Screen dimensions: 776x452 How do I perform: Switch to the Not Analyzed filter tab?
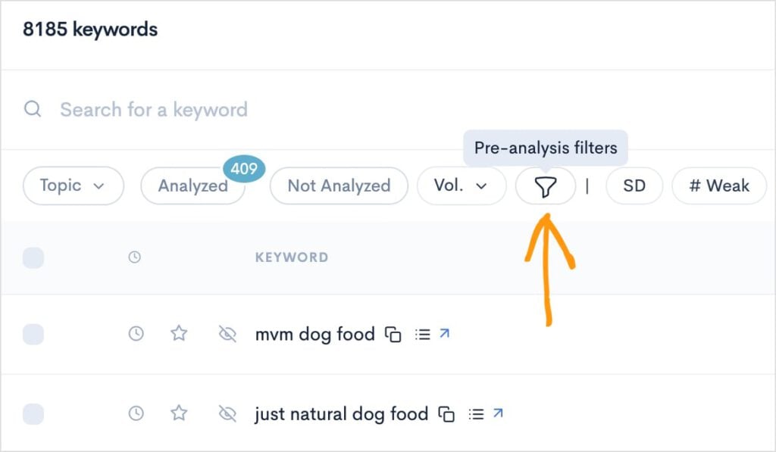point(338,185)
